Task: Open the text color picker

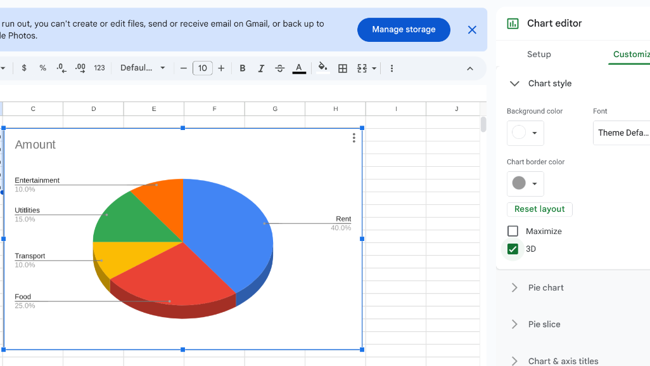Action: [x=299, y=69]
